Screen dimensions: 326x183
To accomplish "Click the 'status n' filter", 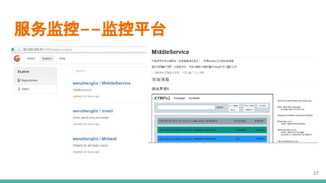I will [249, 110].
